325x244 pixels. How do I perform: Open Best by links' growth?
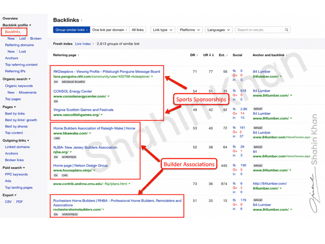tap(21, 120)
